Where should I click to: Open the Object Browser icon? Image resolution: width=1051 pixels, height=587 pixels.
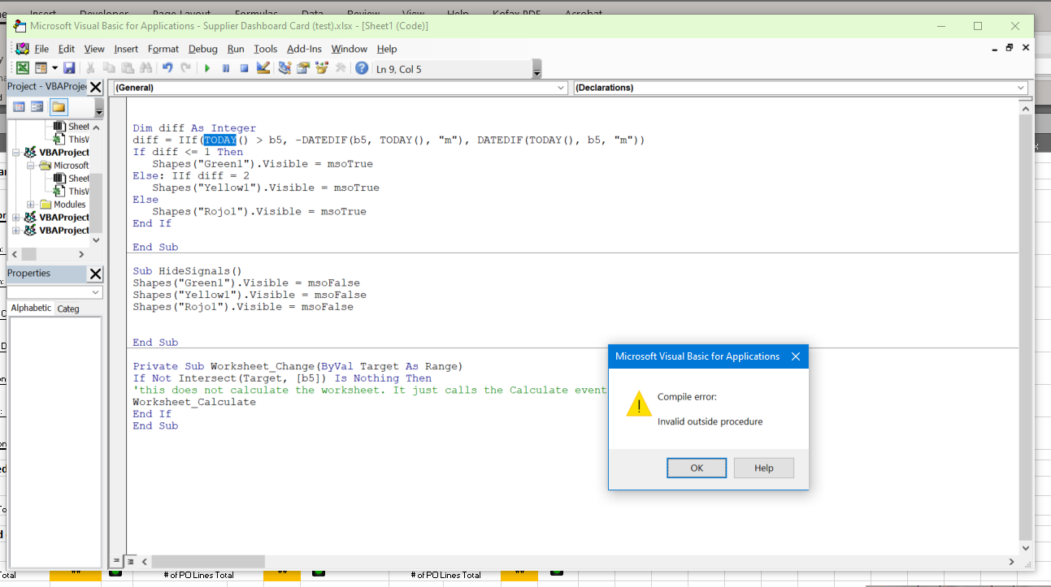point(322,68)
